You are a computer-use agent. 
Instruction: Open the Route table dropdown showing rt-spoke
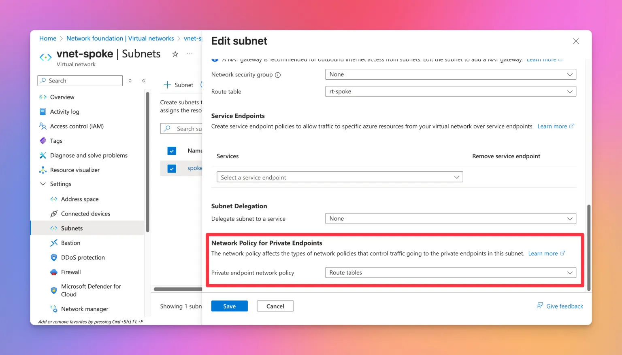[450, 92]
